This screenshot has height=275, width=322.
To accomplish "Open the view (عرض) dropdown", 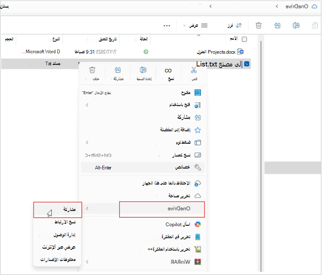I will point(195,26).
